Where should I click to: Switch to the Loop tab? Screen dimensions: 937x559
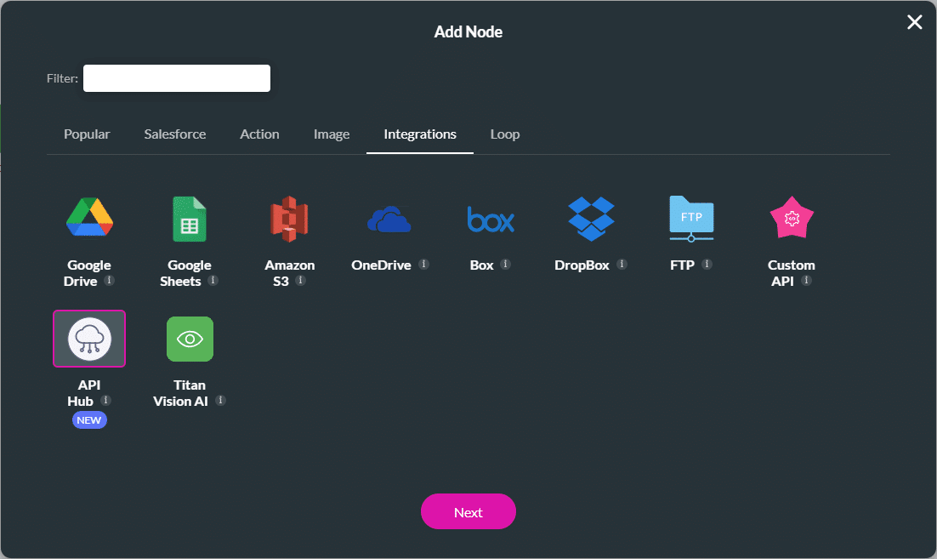click(504, 134)
